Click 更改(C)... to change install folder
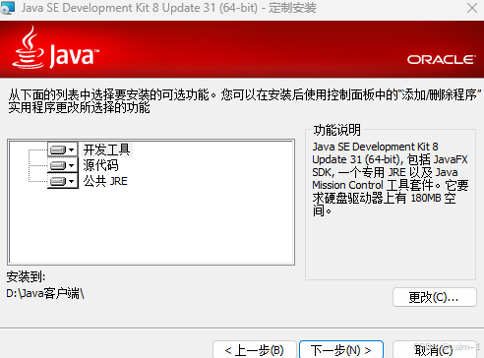The width and height of the screenshot is (484, 358). [434, 297]
